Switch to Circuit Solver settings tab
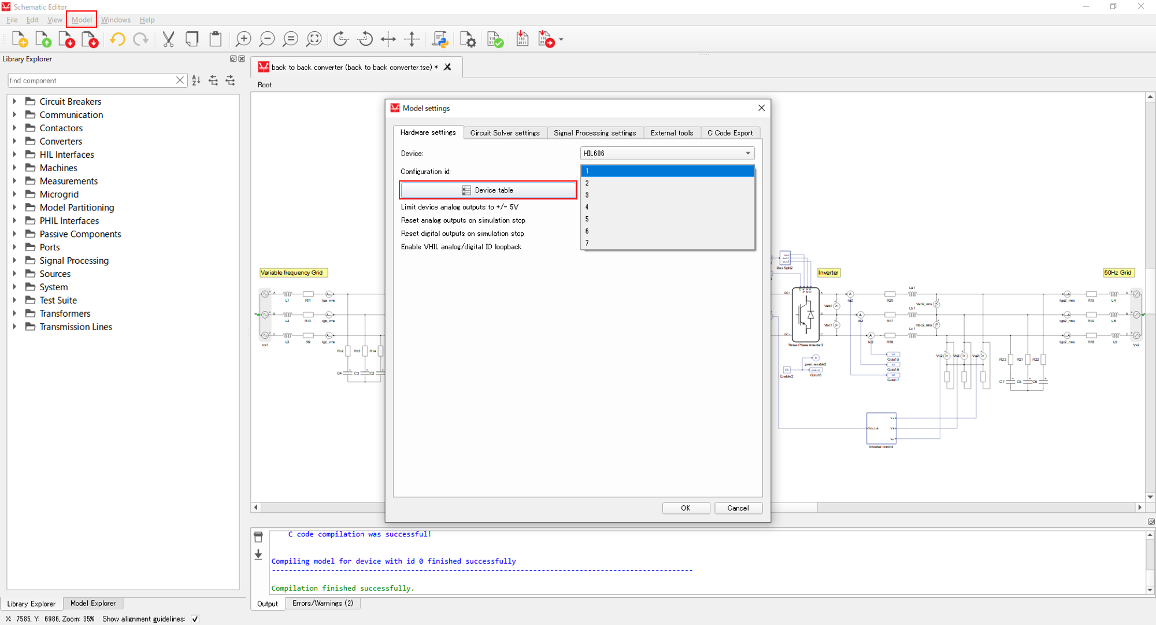 [505, 132]
